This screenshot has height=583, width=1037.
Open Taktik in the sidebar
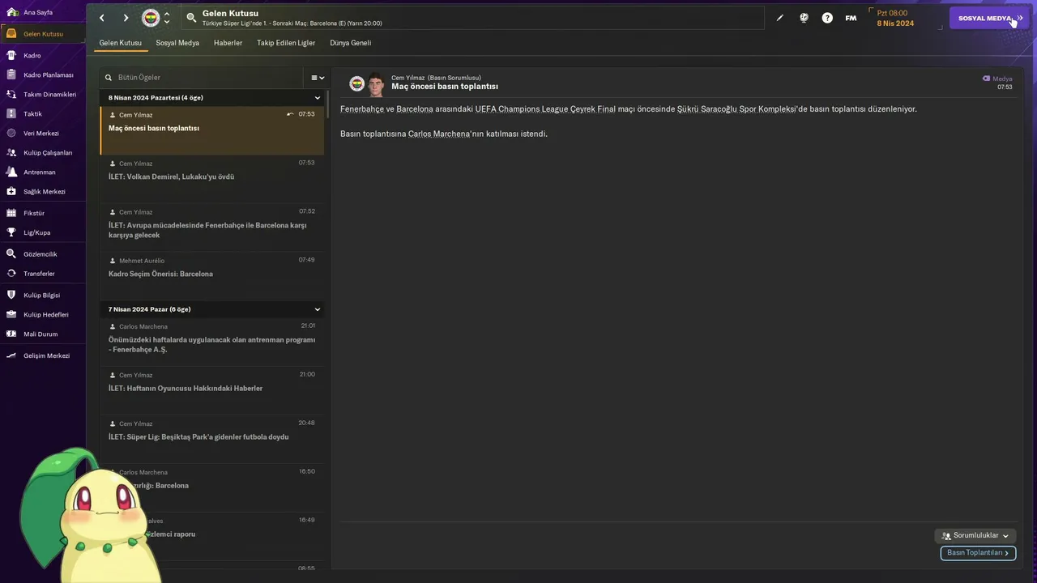[x=32, y=114]
